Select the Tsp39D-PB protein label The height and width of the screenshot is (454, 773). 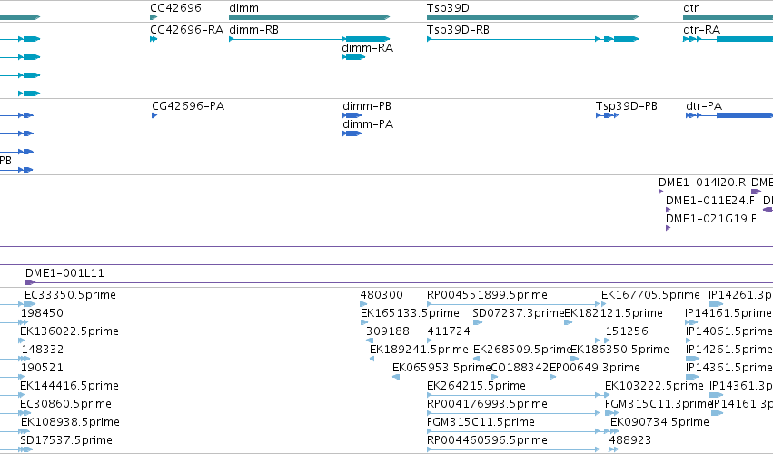(x=626, y=106)
